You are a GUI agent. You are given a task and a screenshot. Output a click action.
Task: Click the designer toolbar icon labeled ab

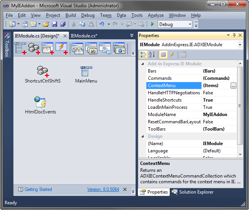(91, 48)
